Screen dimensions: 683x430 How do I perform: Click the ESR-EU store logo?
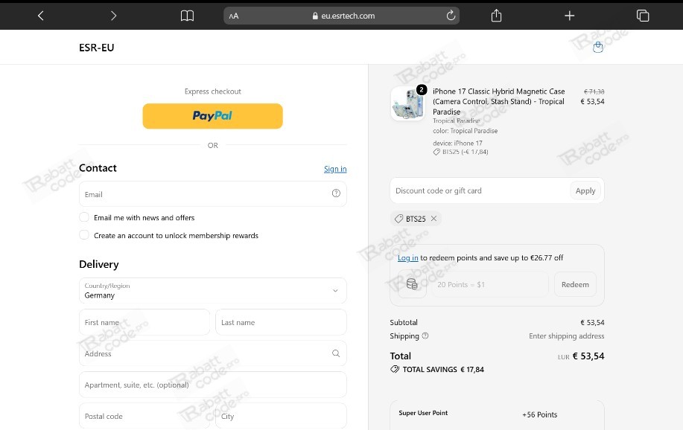coord(96,48)
